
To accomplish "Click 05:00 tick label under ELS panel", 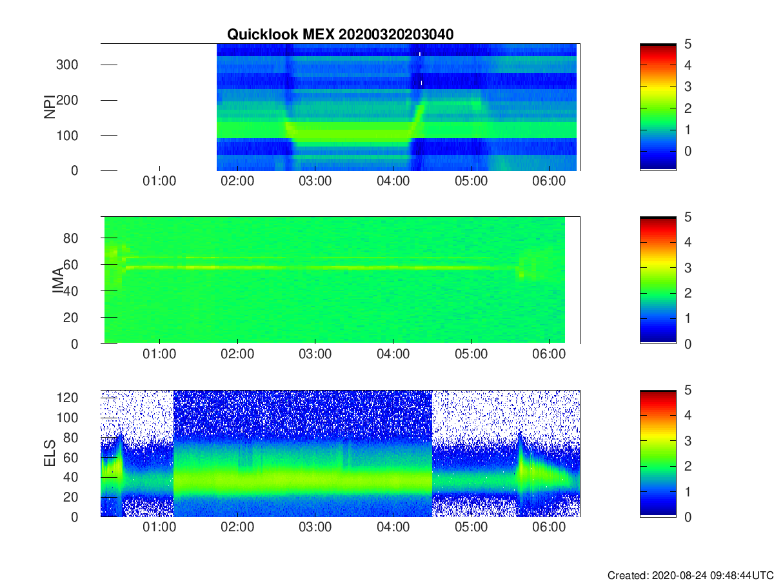I will click(471, 527).
